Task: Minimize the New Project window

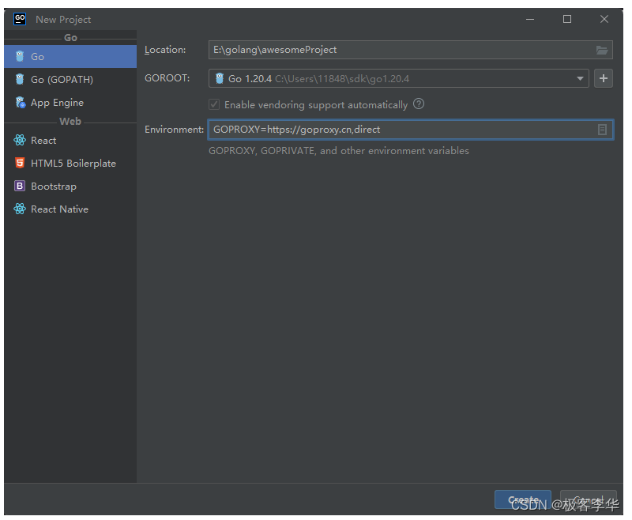Action: [x=530, y=19]
